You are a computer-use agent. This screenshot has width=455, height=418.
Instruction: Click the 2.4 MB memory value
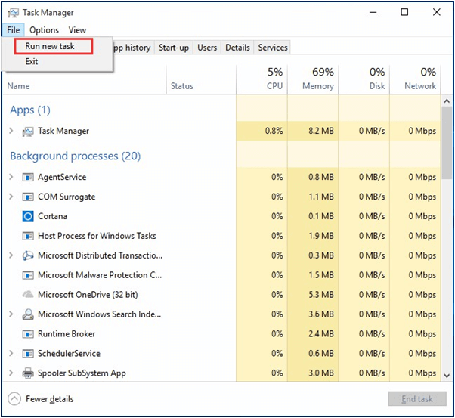tap(321, 334)
